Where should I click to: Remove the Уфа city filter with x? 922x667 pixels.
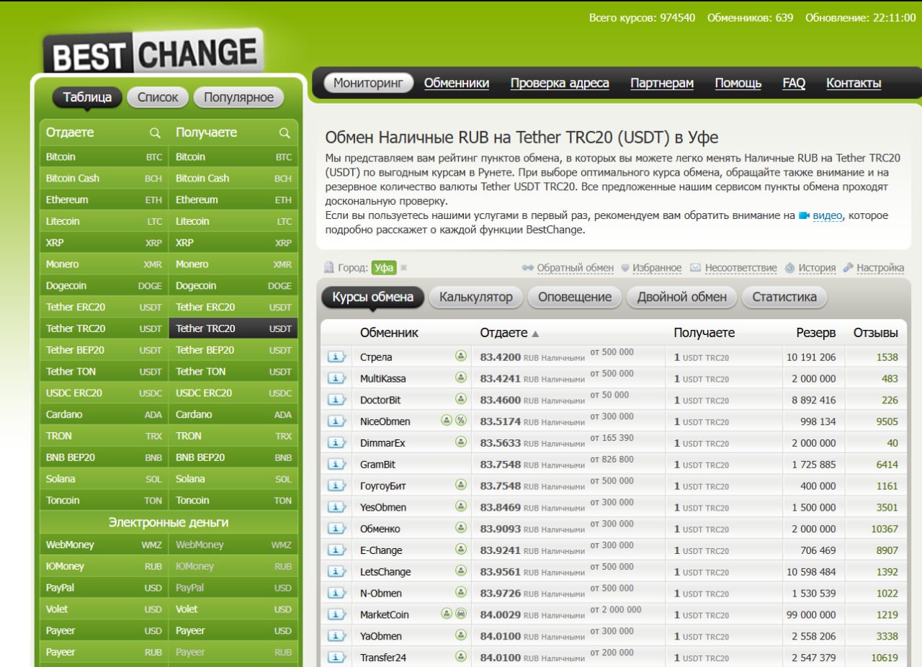point(404,268)
